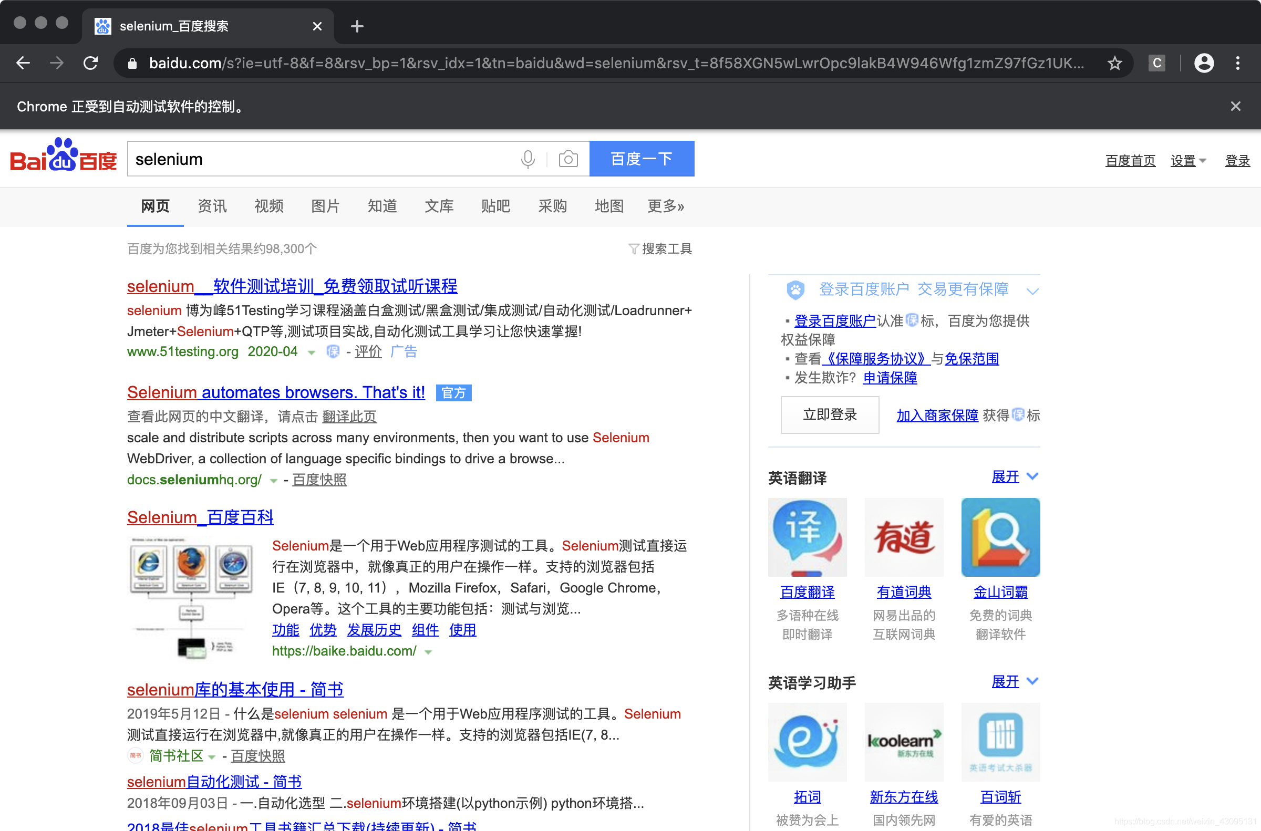
Task: Start voice search with the microphone icon
Action: (528, 159)
